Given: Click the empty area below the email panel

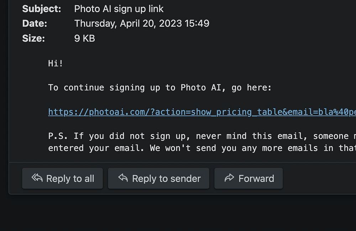Looking at the screenshot, I should pos(178,213).
